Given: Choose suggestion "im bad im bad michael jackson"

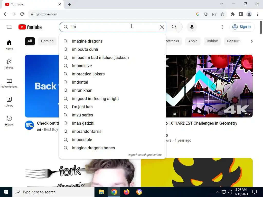Looking at the screenshot, I should pyautogui.click(x=112, y=58).
